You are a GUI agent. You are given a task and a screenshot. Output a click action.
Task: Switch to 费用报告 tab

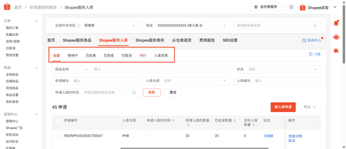click(207, 40)
